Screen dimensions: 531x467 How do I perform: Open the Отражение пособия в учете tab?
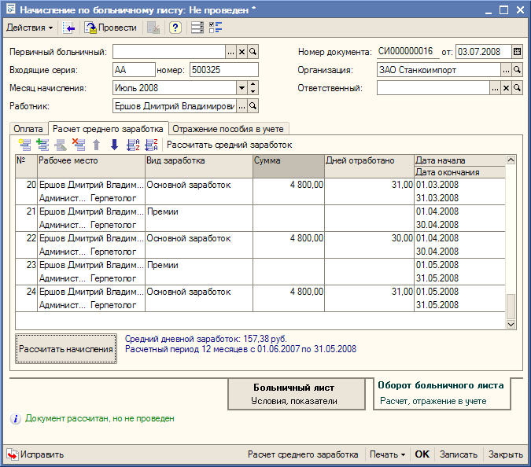[x=230, y=129]
